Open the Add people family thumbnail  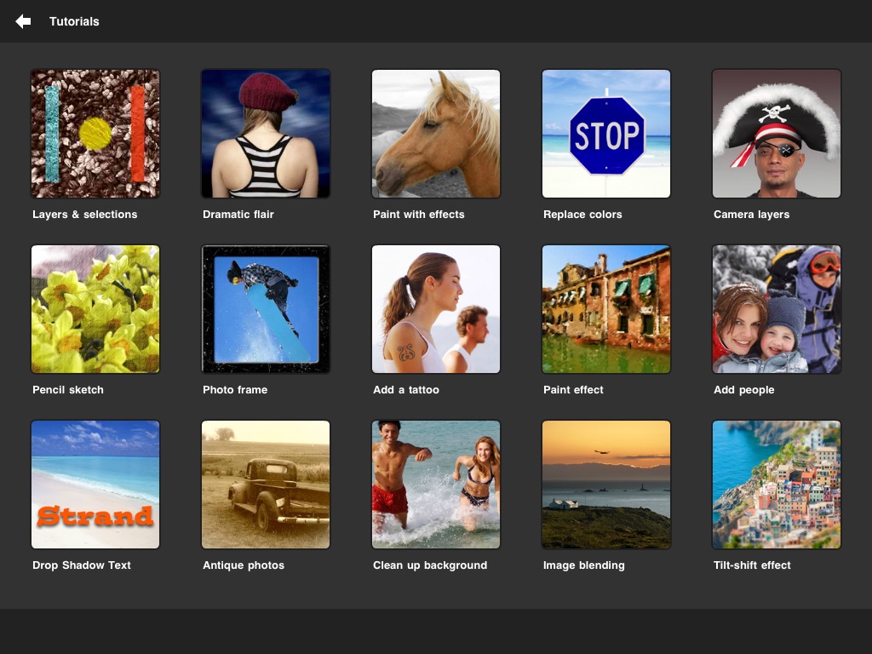pyautogui.click(x=777, y=309)
